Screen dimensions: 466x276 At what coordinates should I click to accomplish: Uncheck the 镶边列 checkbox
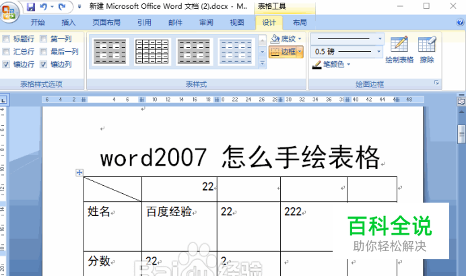(43, 65)
